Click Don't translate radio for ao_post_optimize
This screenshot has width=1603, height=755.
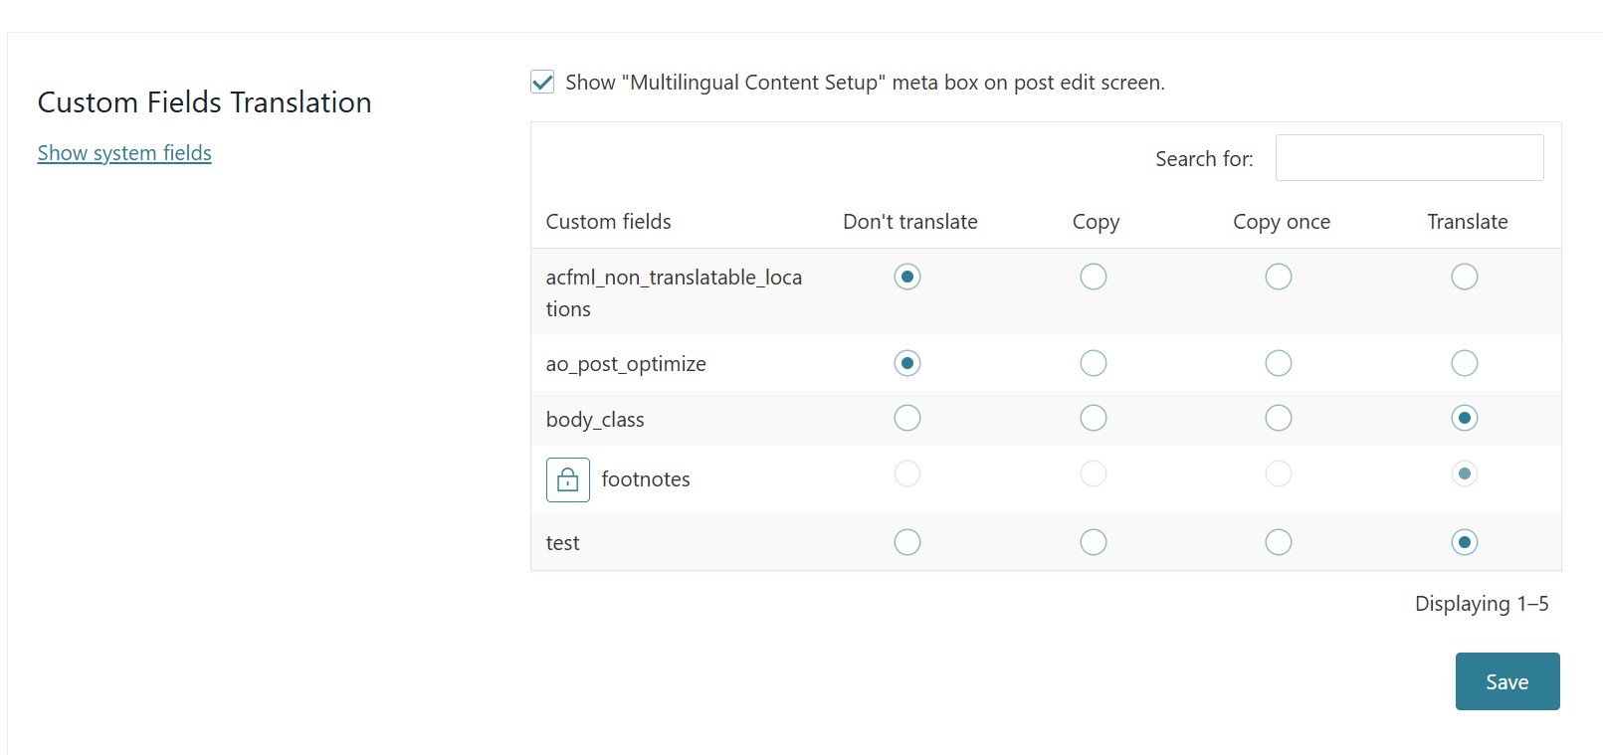tap(906, 363)
